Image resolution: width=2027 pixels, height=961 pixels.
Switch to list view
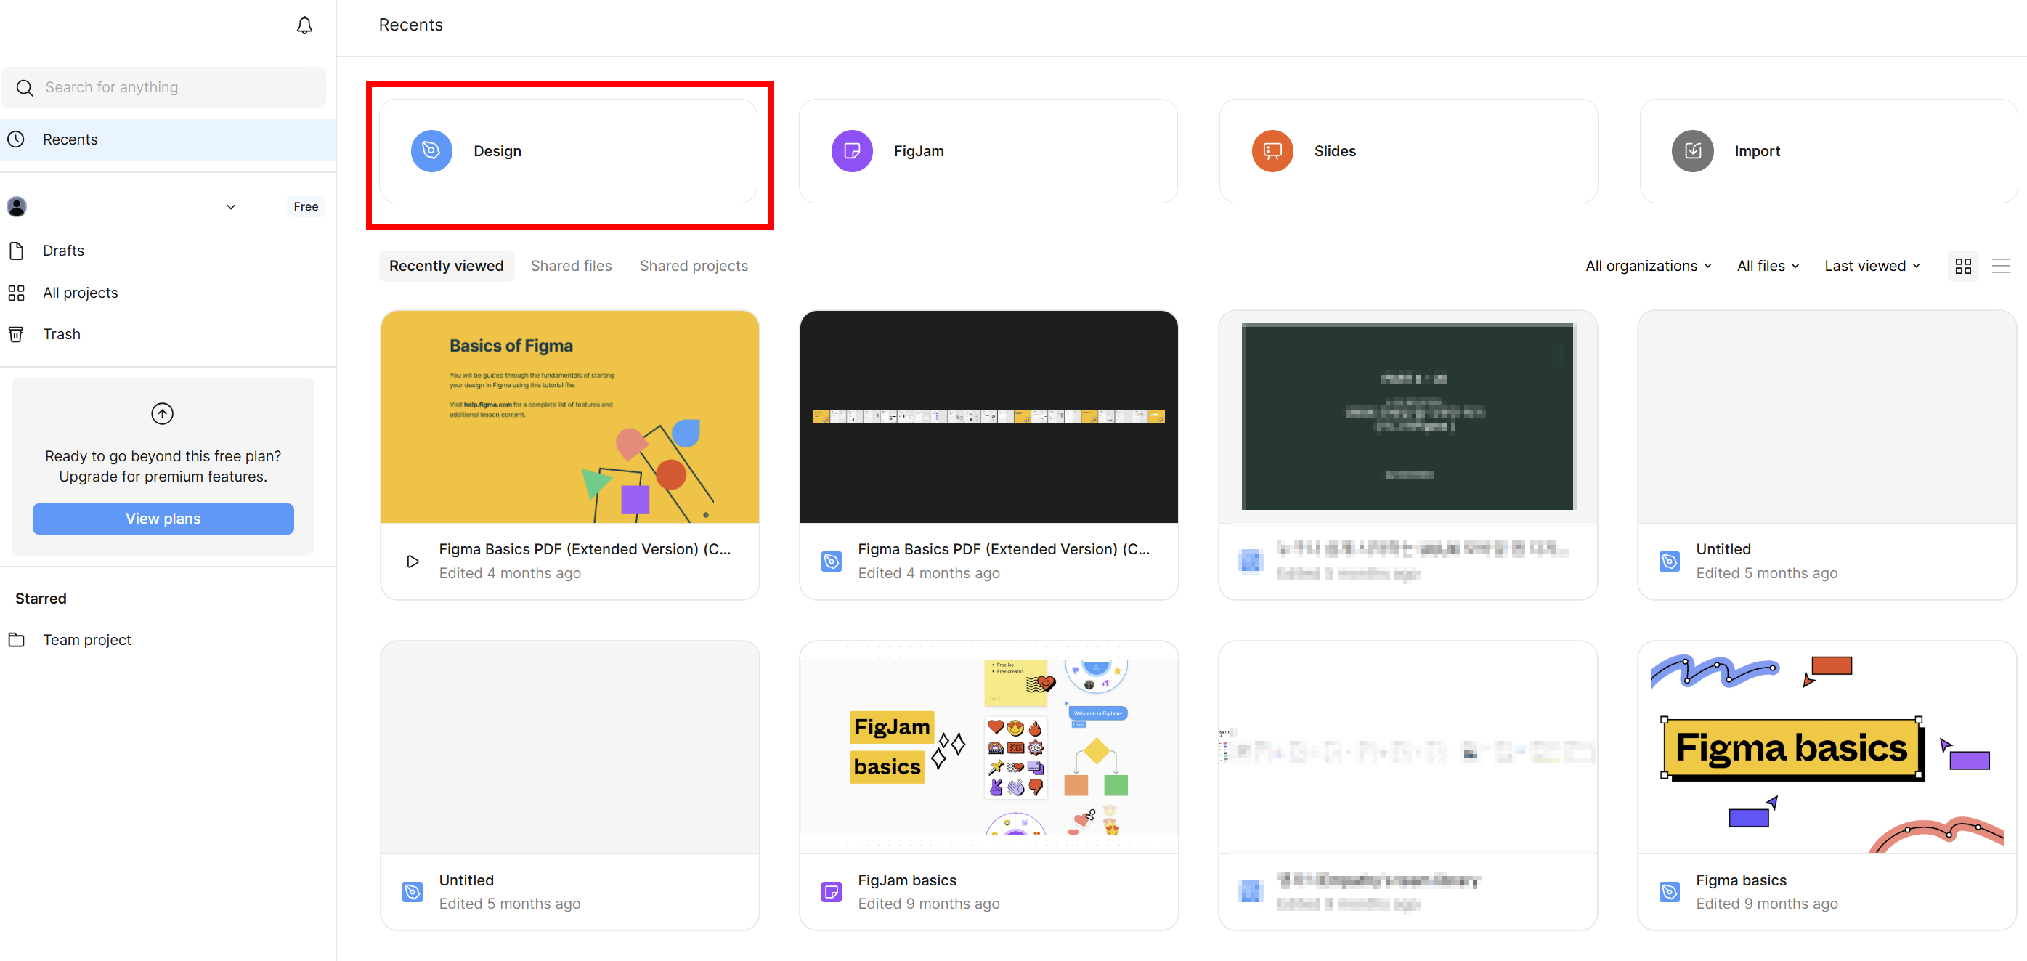[x=2000, y=266]
